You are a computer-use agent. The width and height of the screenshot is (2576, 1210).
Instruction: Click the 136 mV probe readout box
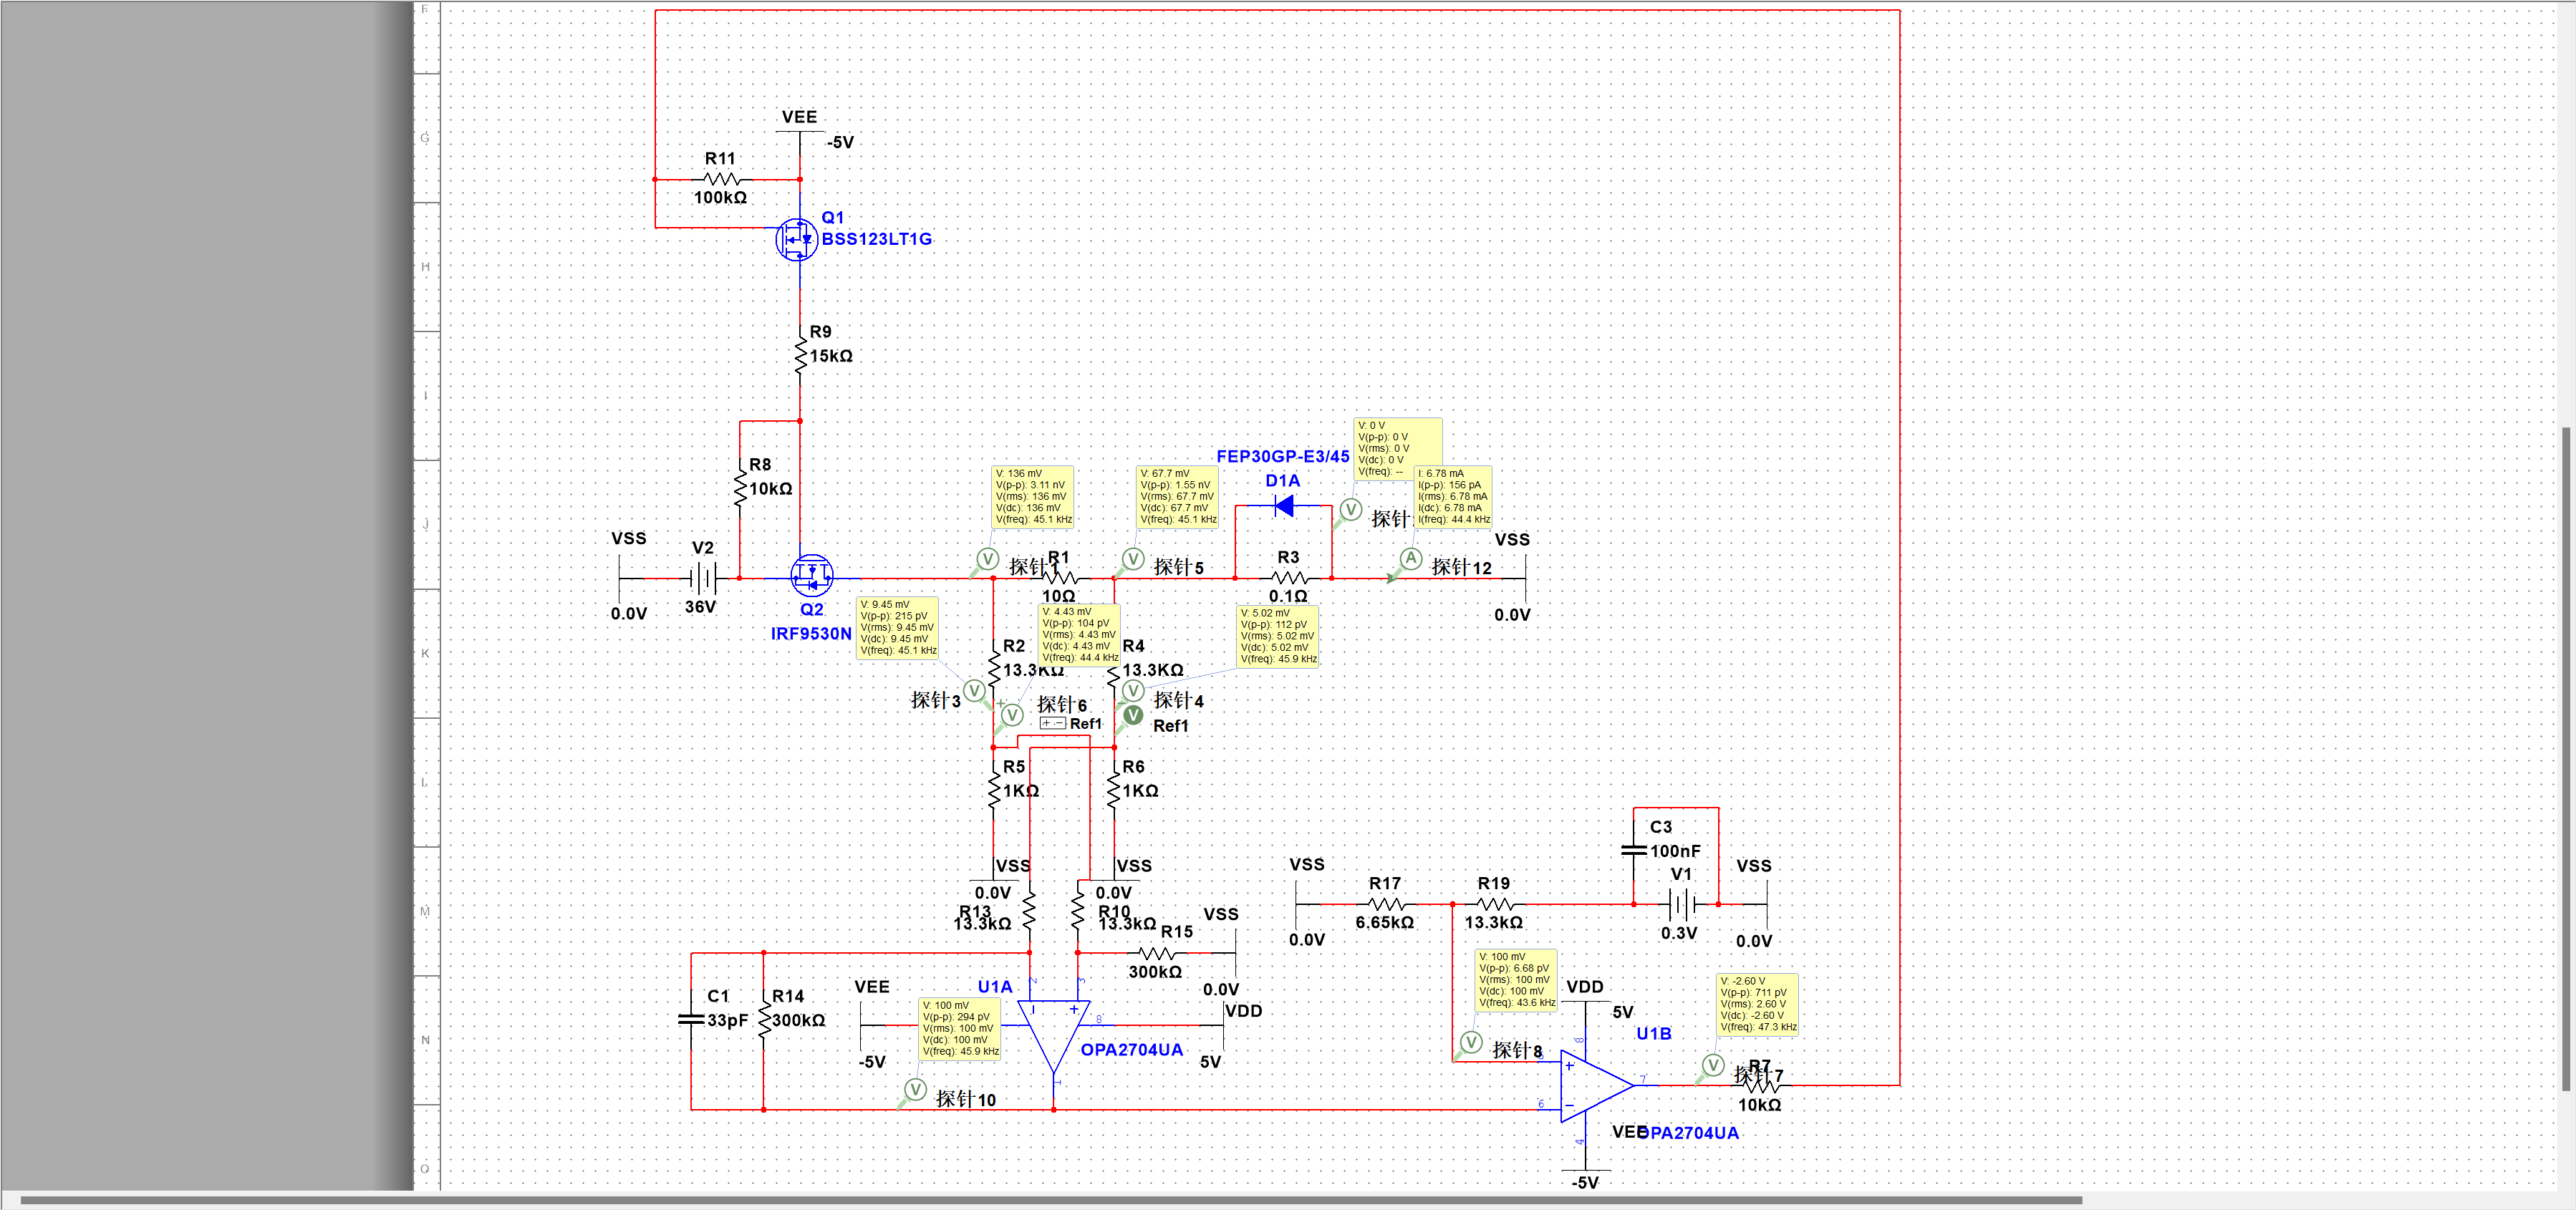(x=1033, y=496)
